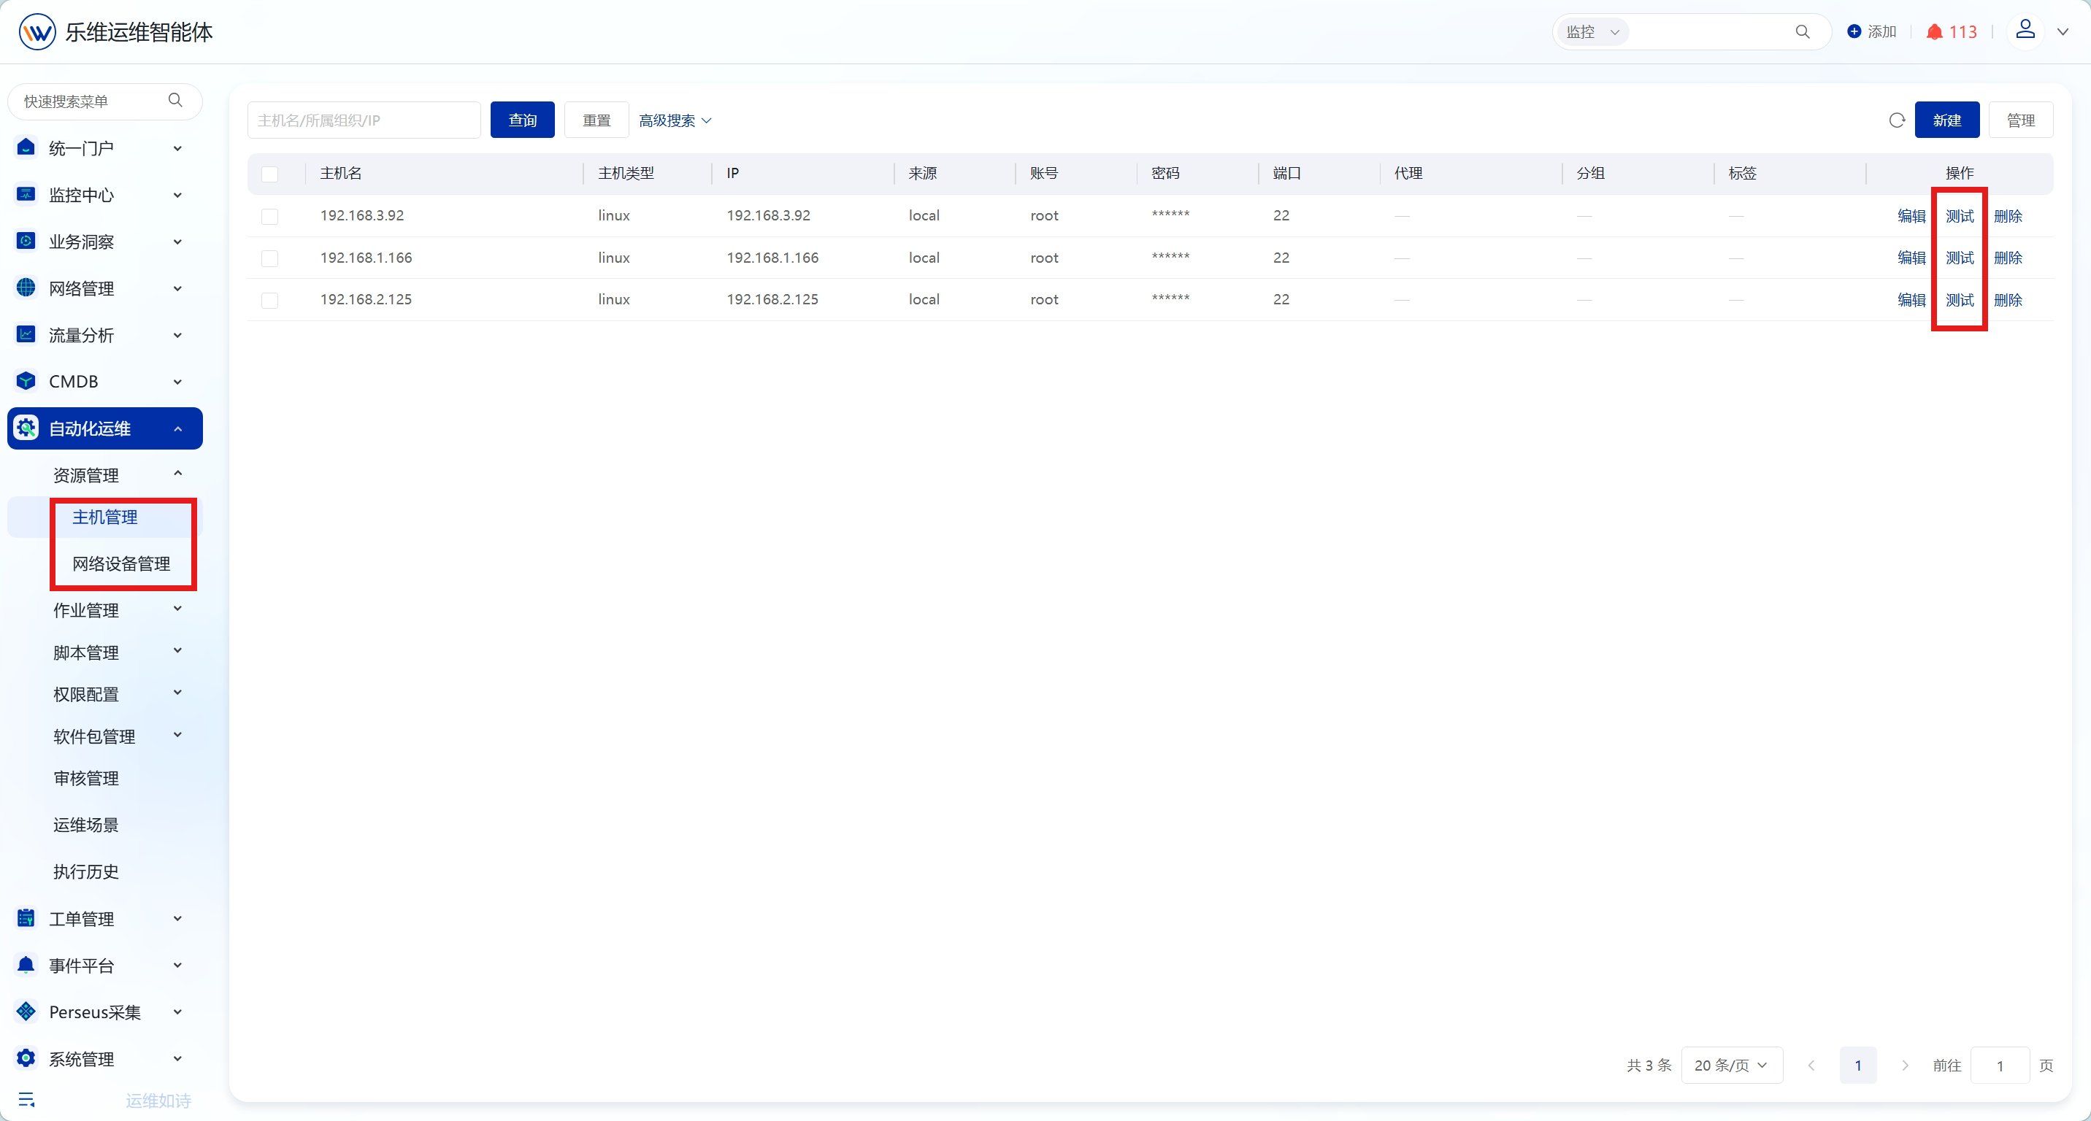The width and height of the screenshot is (2091, 1121).
Task: Open 审核管理 menu item
Action: tap(86, 779)
